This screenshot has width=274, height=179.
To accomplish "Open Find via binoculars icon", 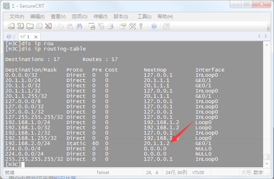I will click(79, 26).
